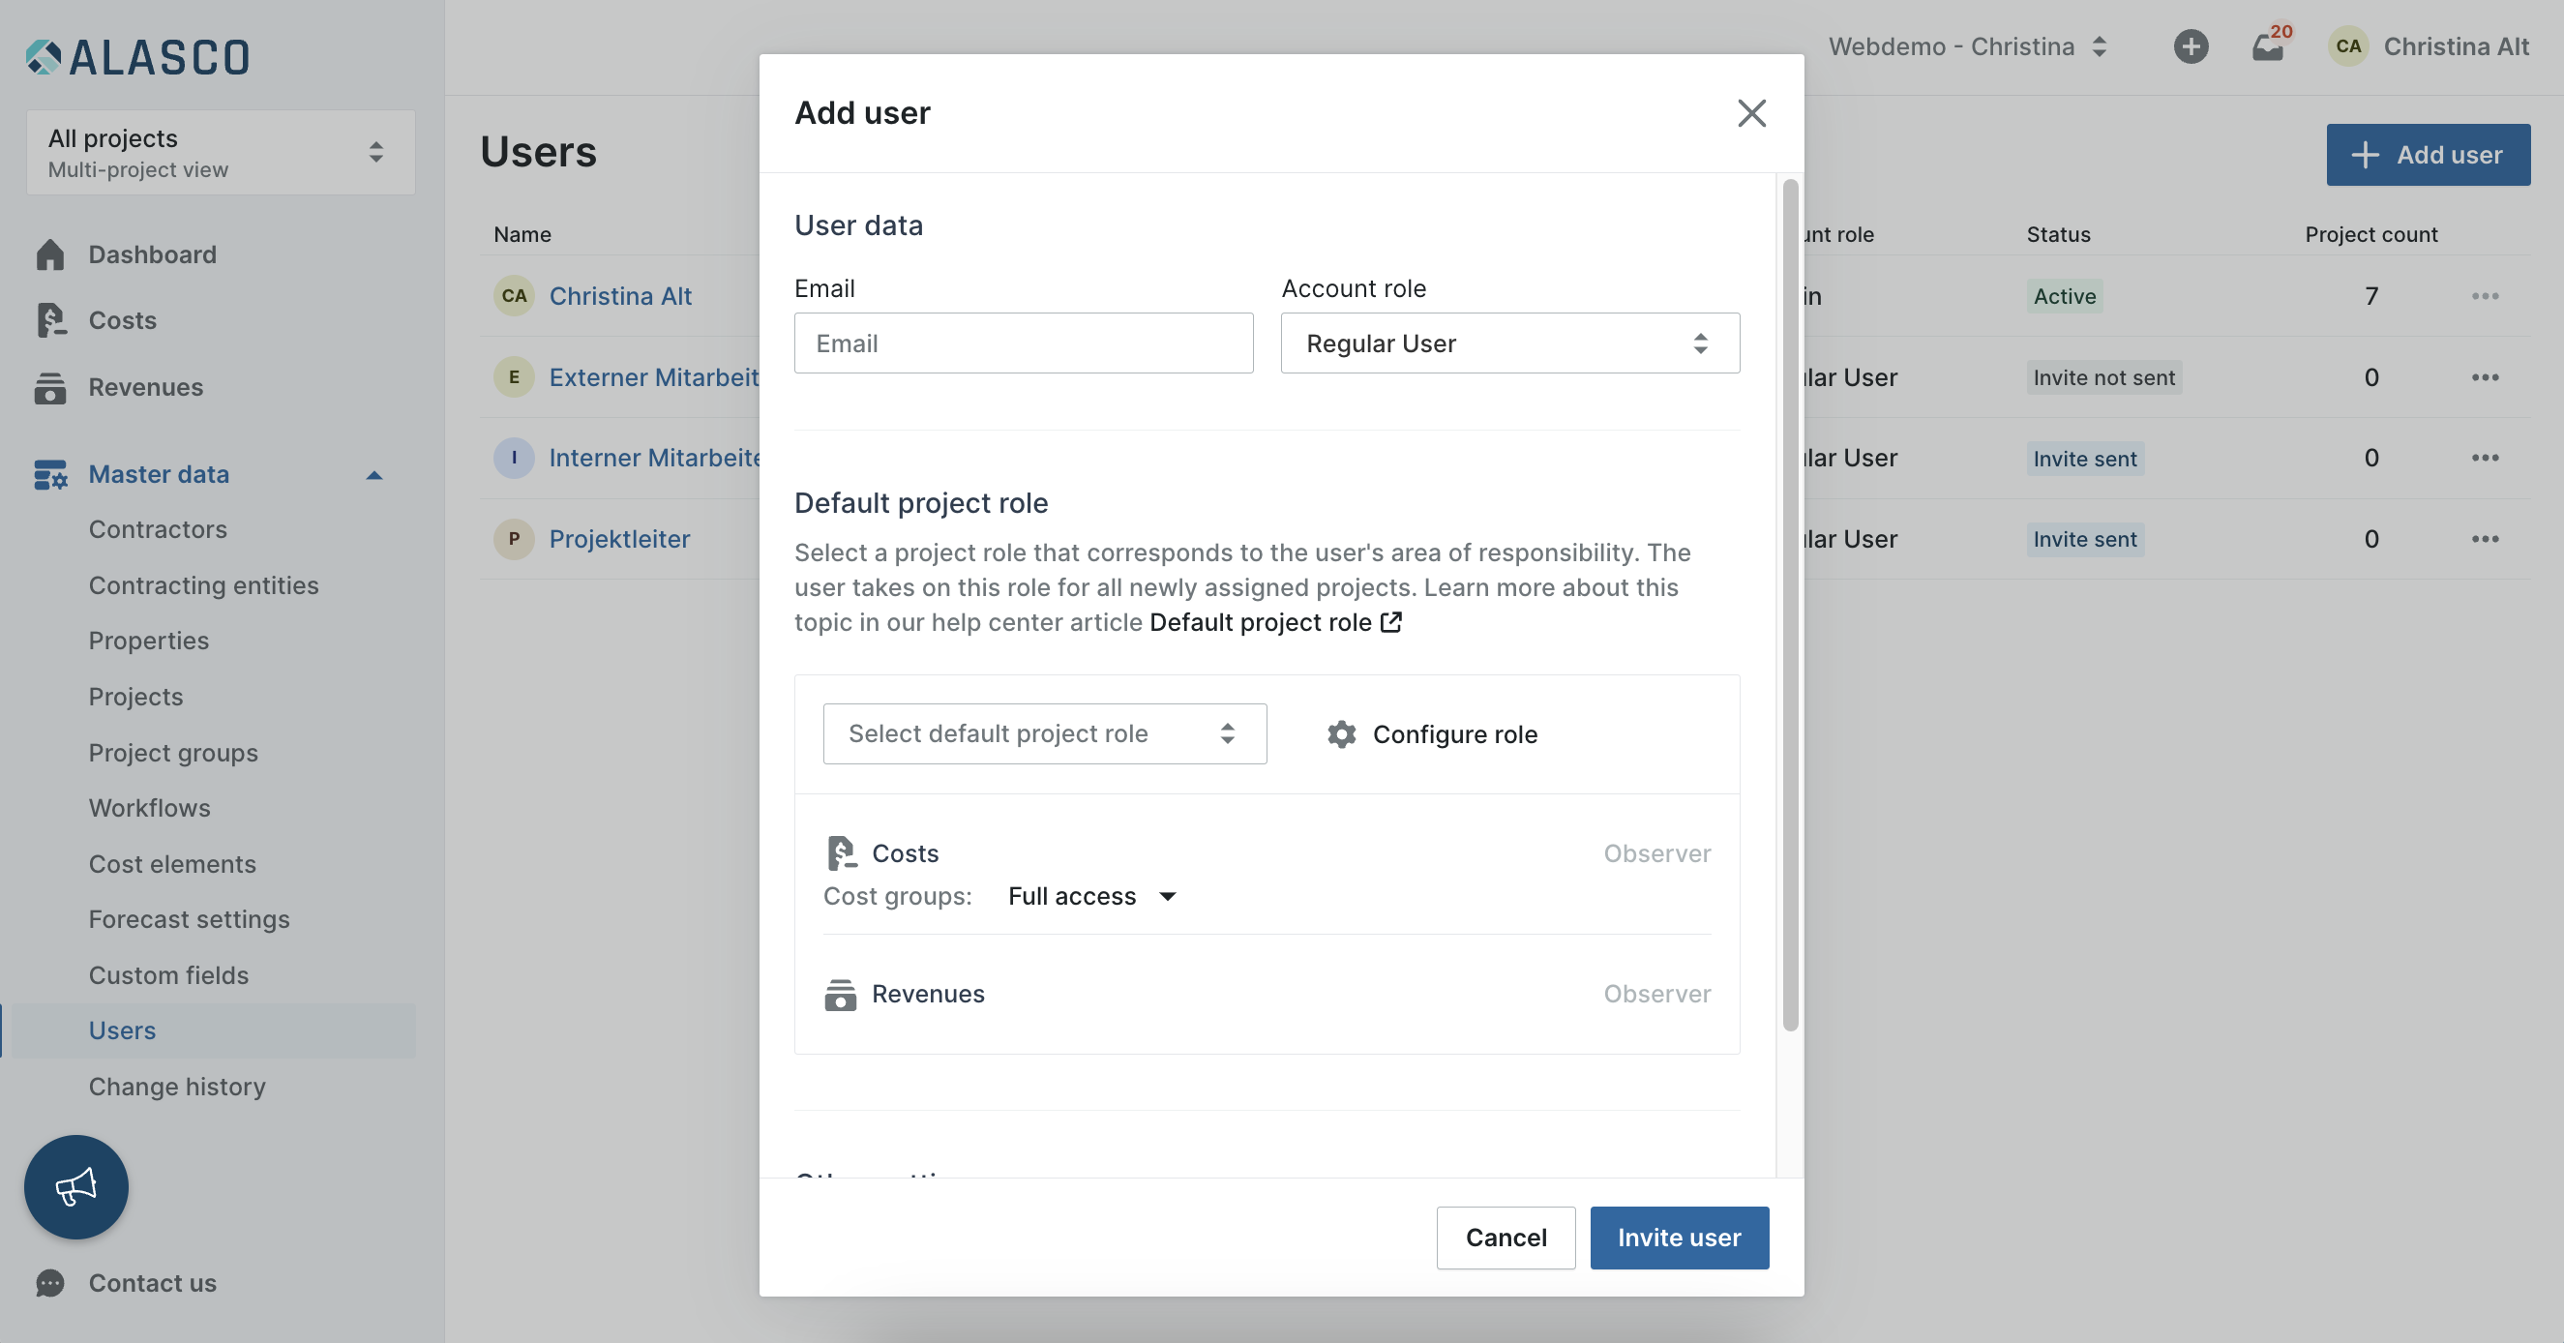Click the CA avatar in top header
2564x1343 pixels.
2348,46
